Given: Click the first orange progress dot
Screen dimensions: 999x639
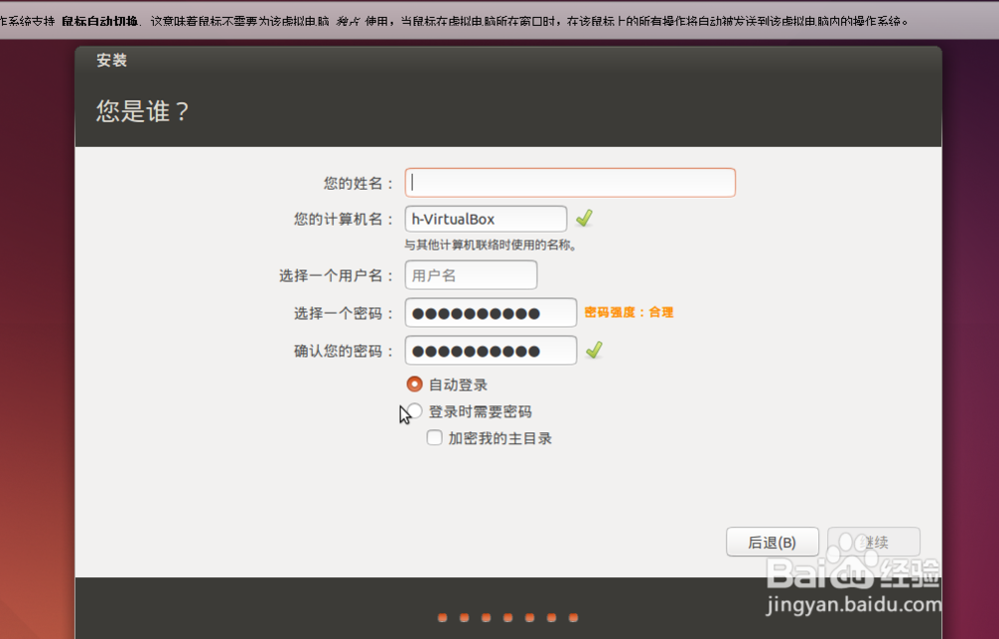Looking at the screenshot, I should (442, 617).
